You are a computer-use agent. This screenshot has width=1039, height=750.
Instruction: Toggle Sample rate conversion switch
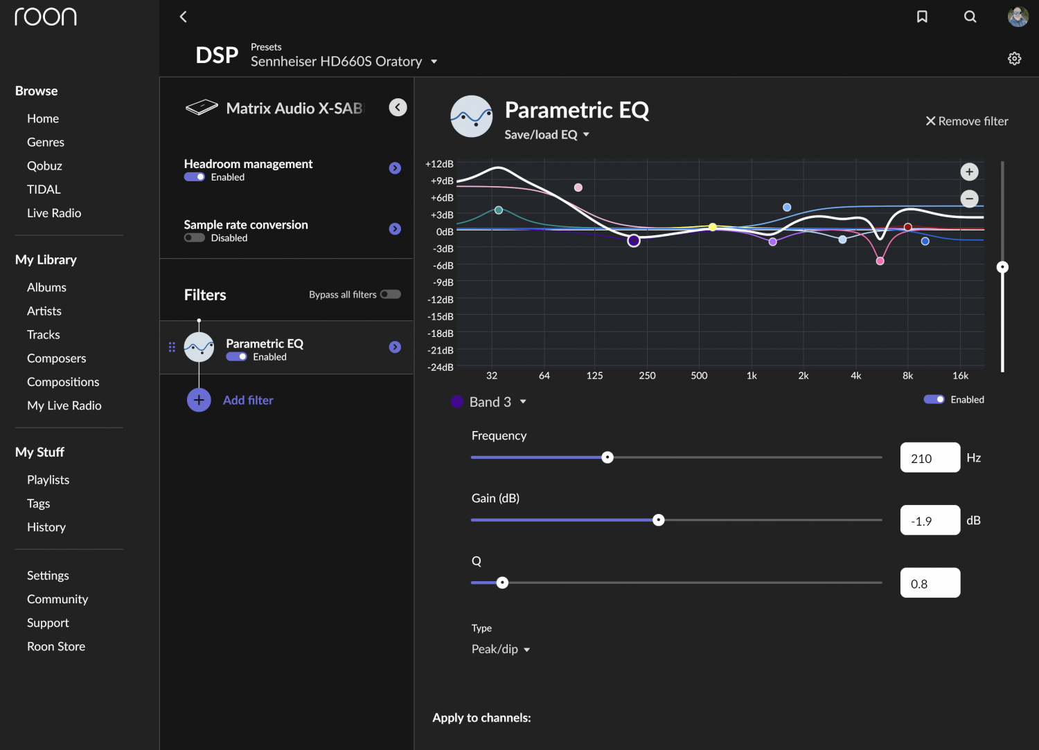coord(194,238)
